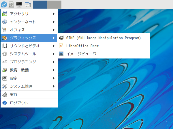Choose 実行 to run a command
The image size is (173, 129).
tap(29, 95)
